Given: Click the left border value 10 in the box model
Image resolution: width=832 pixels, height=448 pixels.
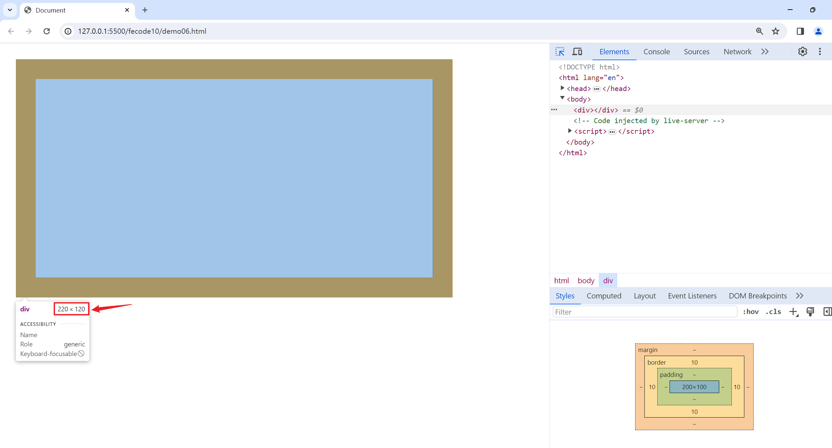Looking at the screenshot, I should pyautogui.click(x=652, y=387).
